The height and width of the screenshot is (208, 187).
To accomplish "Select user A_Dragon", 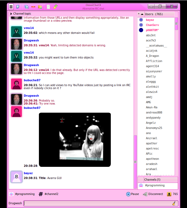I will (x=152, y=56).
